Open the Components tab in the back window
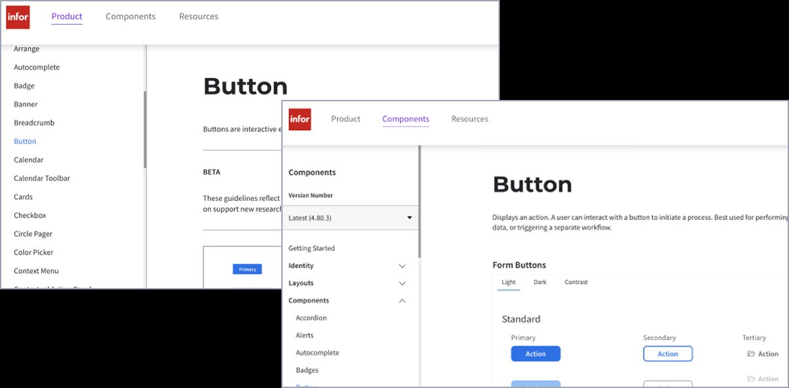 coord(131,16)
